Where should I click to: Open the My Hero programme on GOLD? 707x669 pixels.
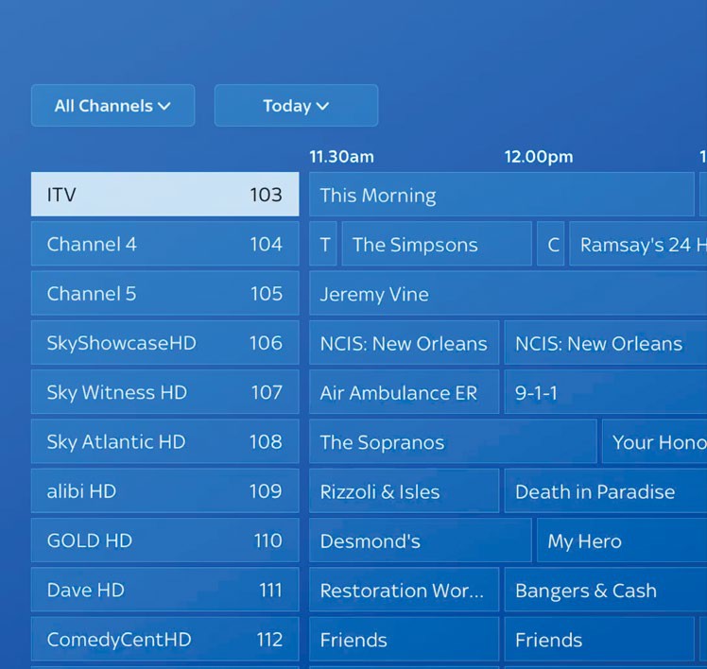(621, 540)
